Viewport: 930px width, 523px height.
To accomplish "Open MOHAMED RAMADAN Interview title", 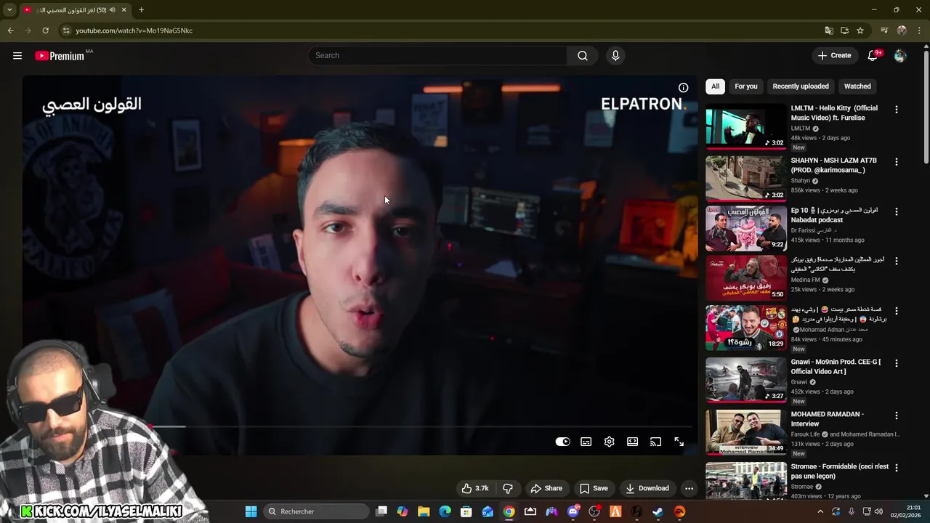I will click(x=828, y=419).
